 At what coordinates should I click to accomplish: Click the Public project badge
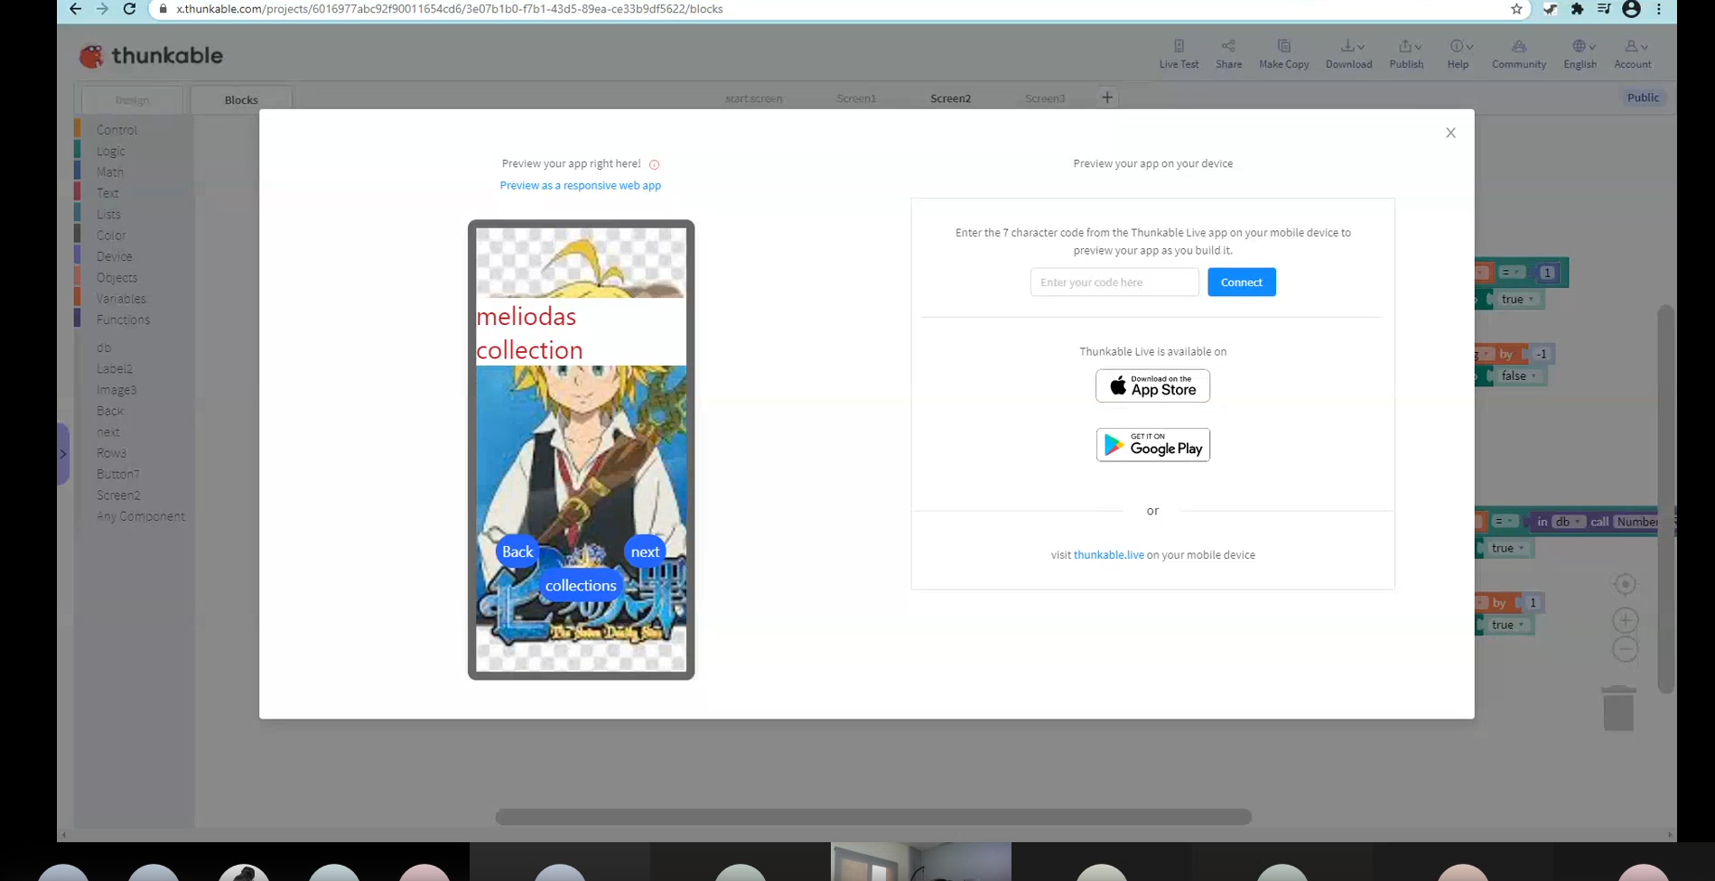1643,97
